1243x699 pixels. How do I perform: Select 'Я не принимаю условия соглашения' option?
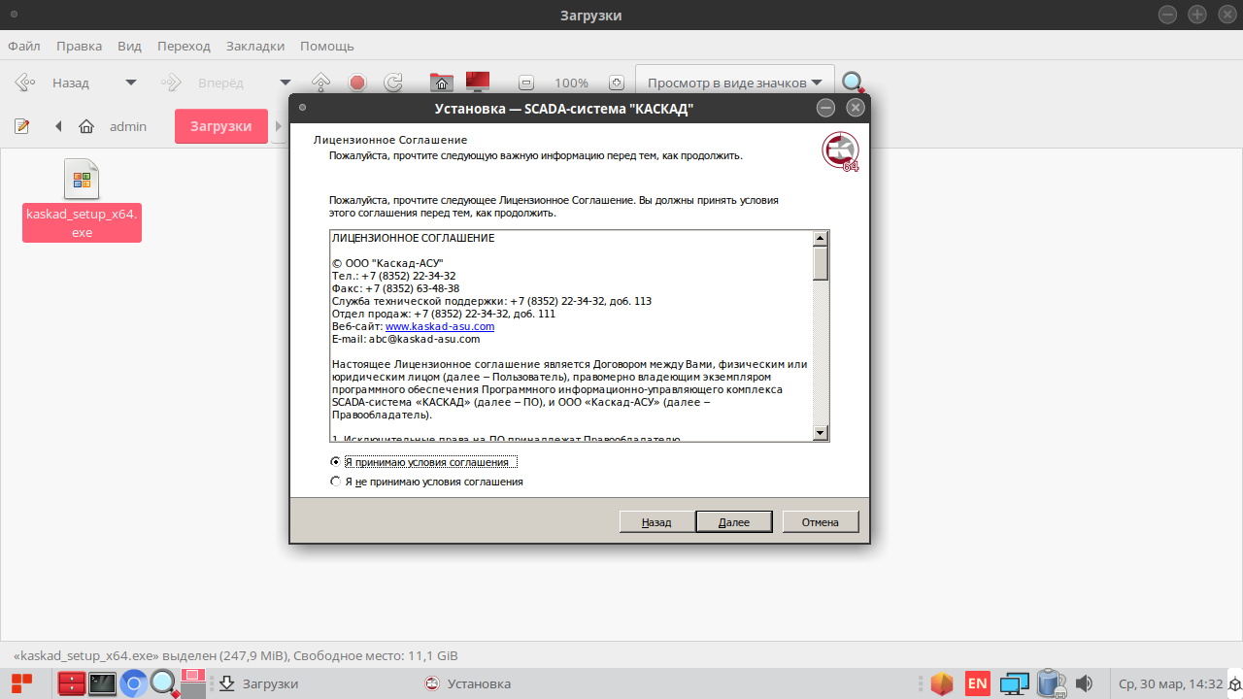pyautogui.click(x=336, y=482)
